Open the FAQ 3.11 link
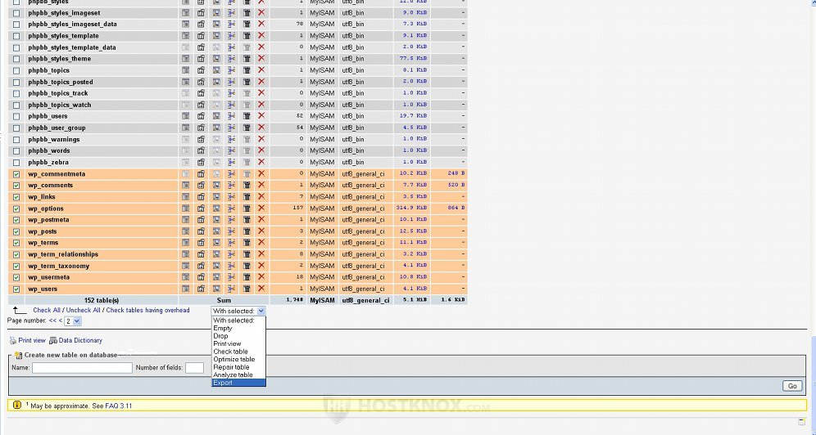Screen dimensions: 816x435 coord(119,406)
